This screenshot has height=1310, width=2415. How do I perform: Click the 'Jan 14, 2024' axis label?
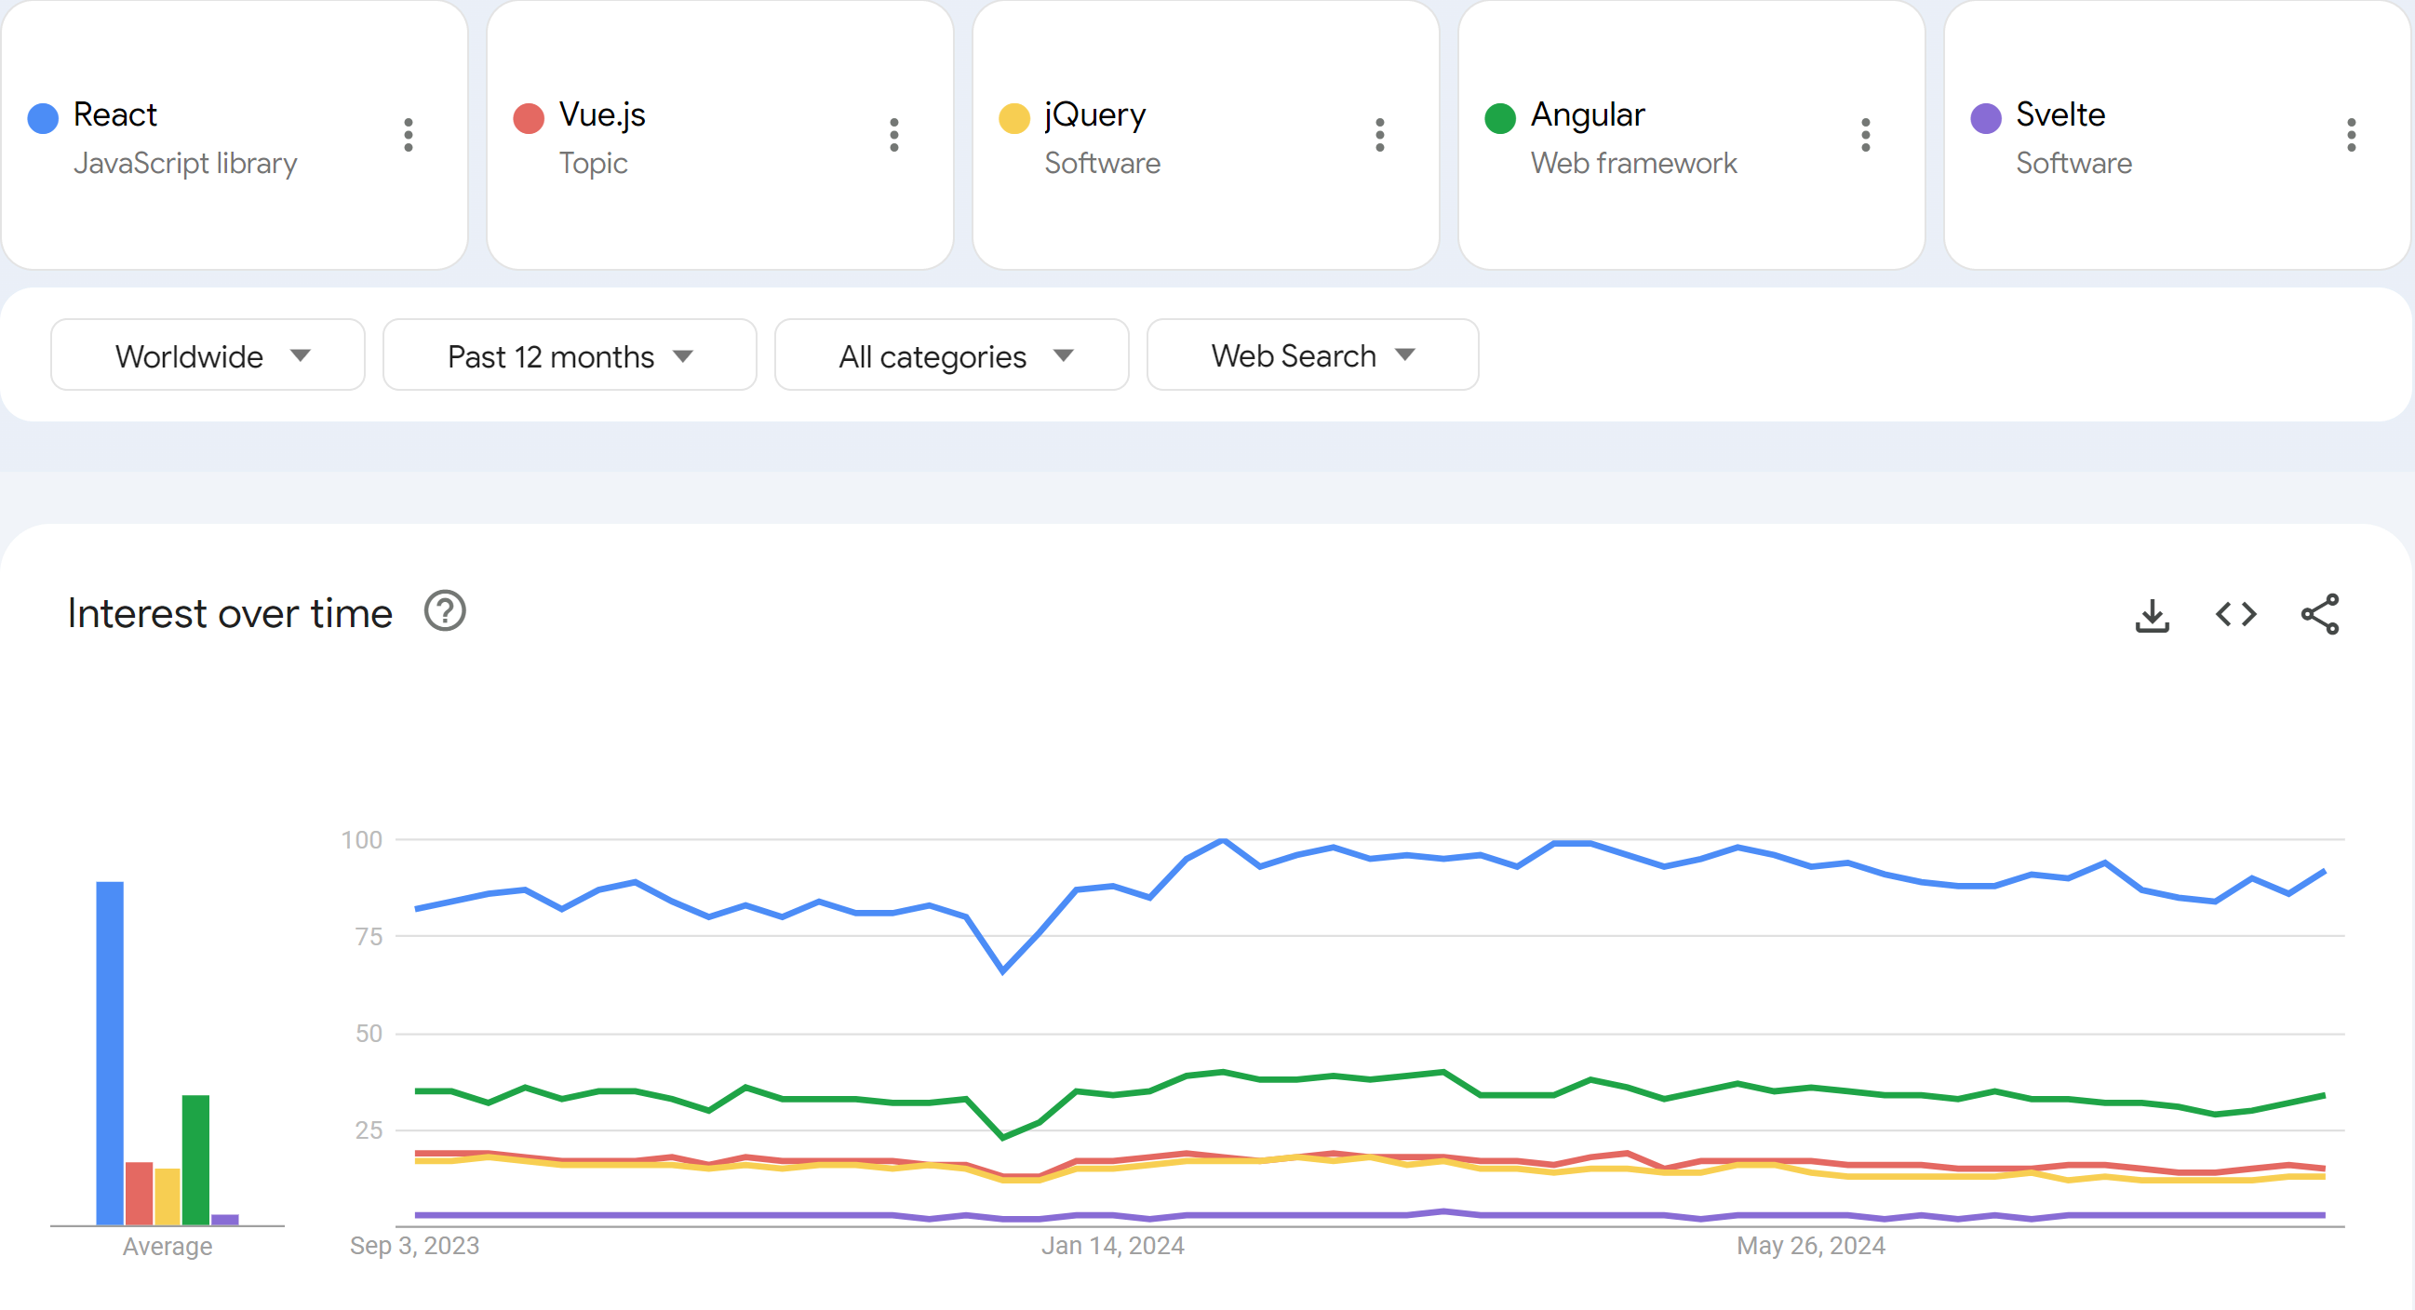(x=1113, y=1247)
